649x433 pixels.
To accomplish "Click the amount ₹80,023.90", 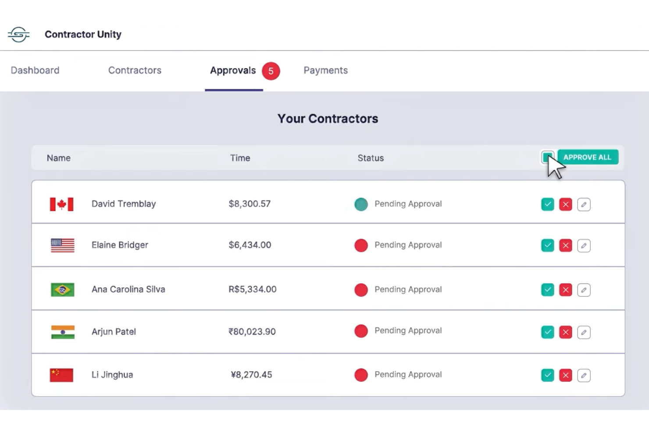I will pyautogui.click(x=252, y=332).
